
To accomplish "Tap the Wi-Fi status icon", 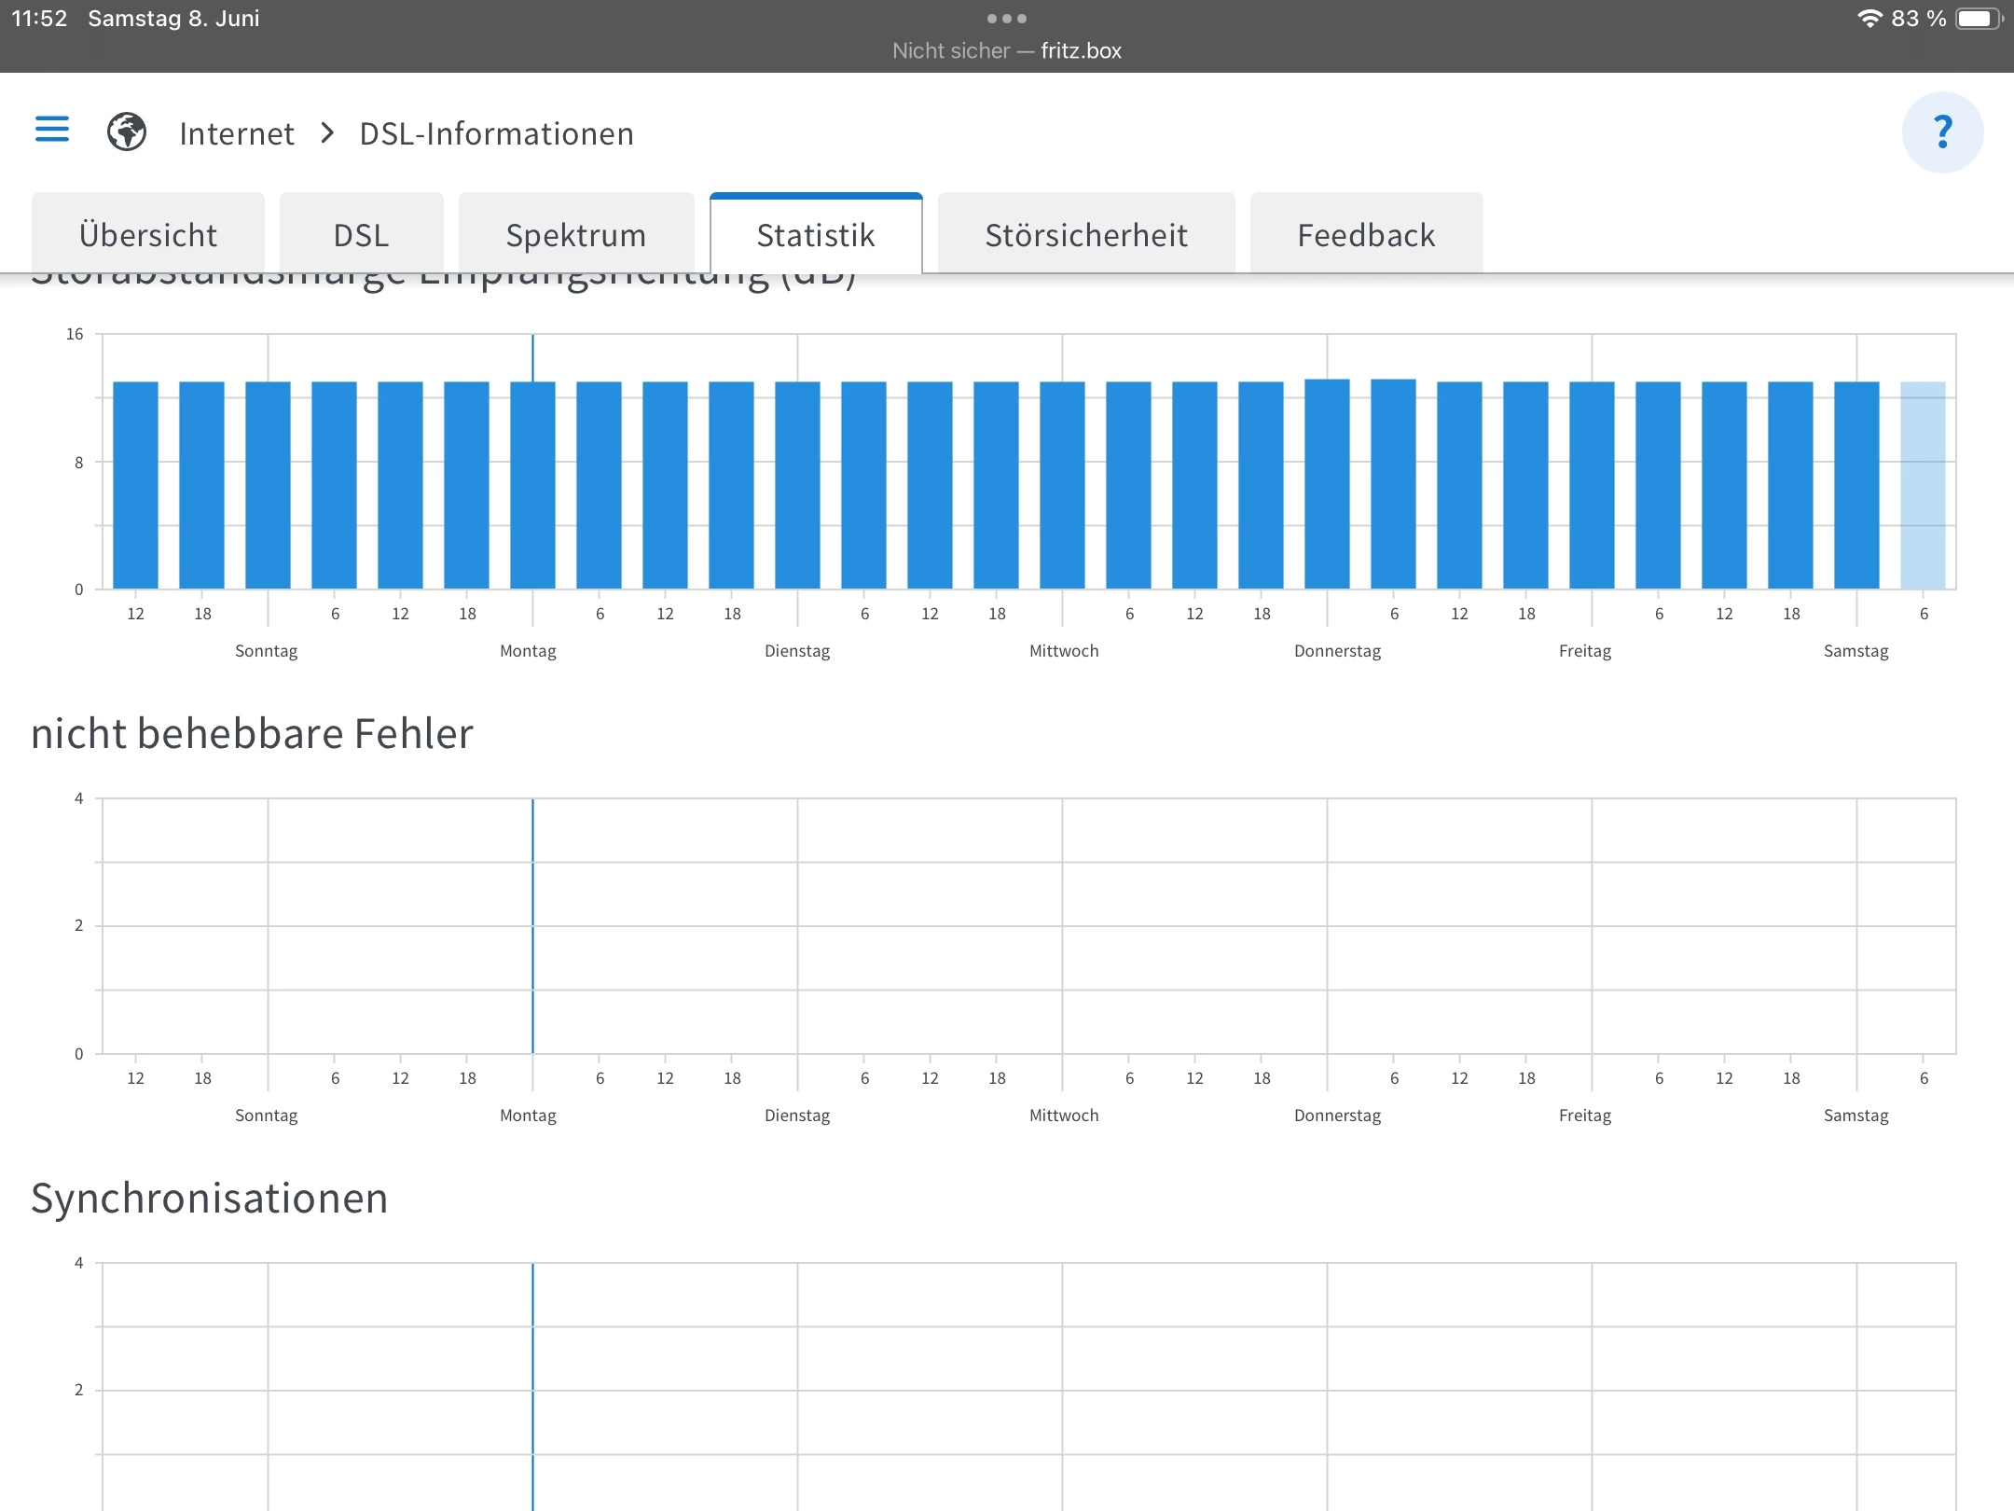I will (1869, 19).
